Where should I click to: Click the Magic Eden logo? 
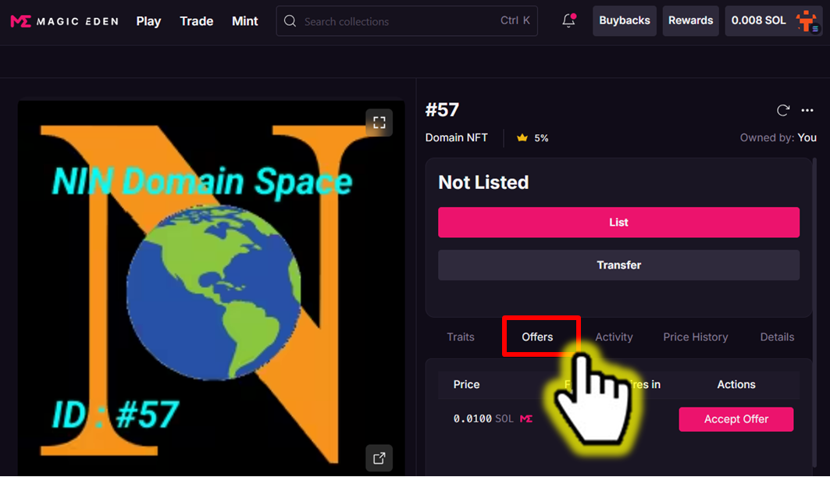tap(64, 21)
